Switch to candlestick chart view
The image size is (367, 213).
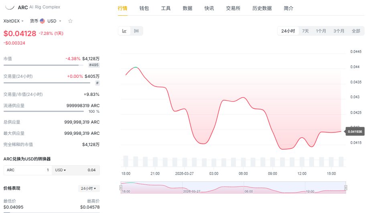click(x=136, y=31)
